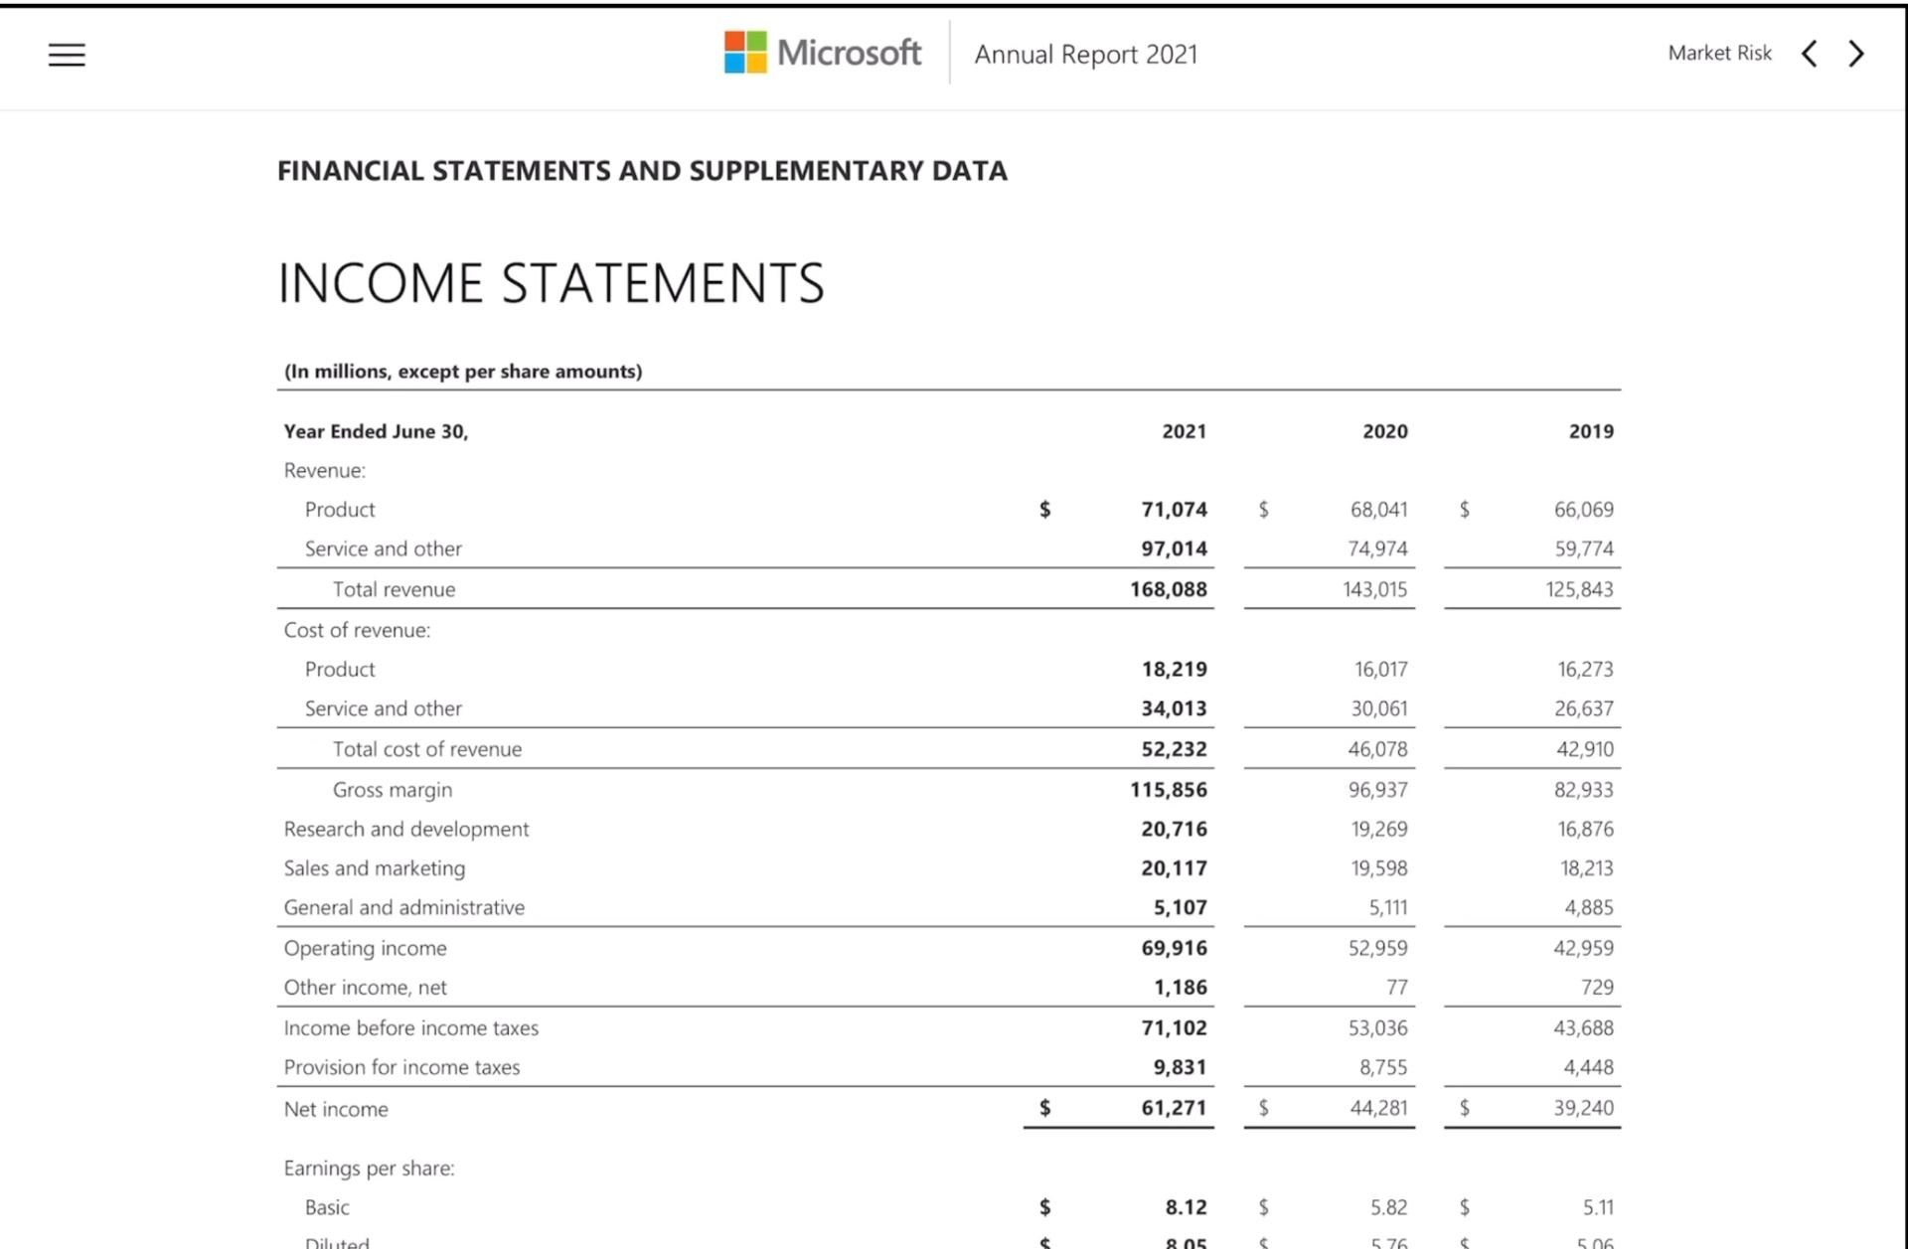This screenshot has width=1908, height=1249.
Task: Click the 2021 total revenue 168,088 figure
Action: coord(1168,589)
